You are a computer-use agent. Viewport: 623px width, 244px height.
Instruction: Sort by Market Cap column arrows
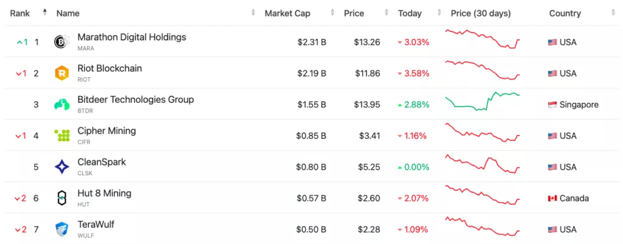coord(332,13)
